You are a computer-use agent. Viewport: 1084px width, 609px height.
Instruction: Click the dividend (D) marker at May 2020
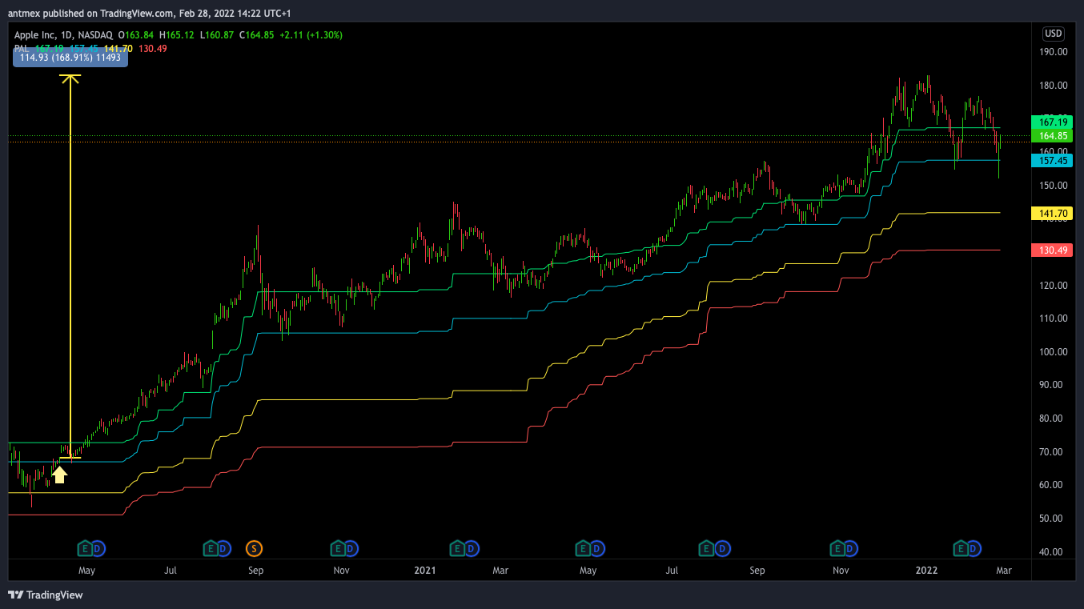tap(98, 548)
